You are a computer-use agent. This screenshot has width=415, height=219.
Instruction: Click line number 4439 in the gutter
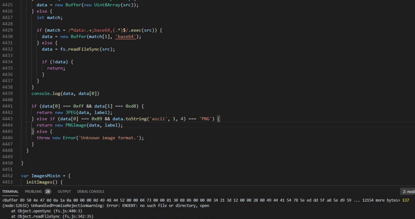coord(7,93)
